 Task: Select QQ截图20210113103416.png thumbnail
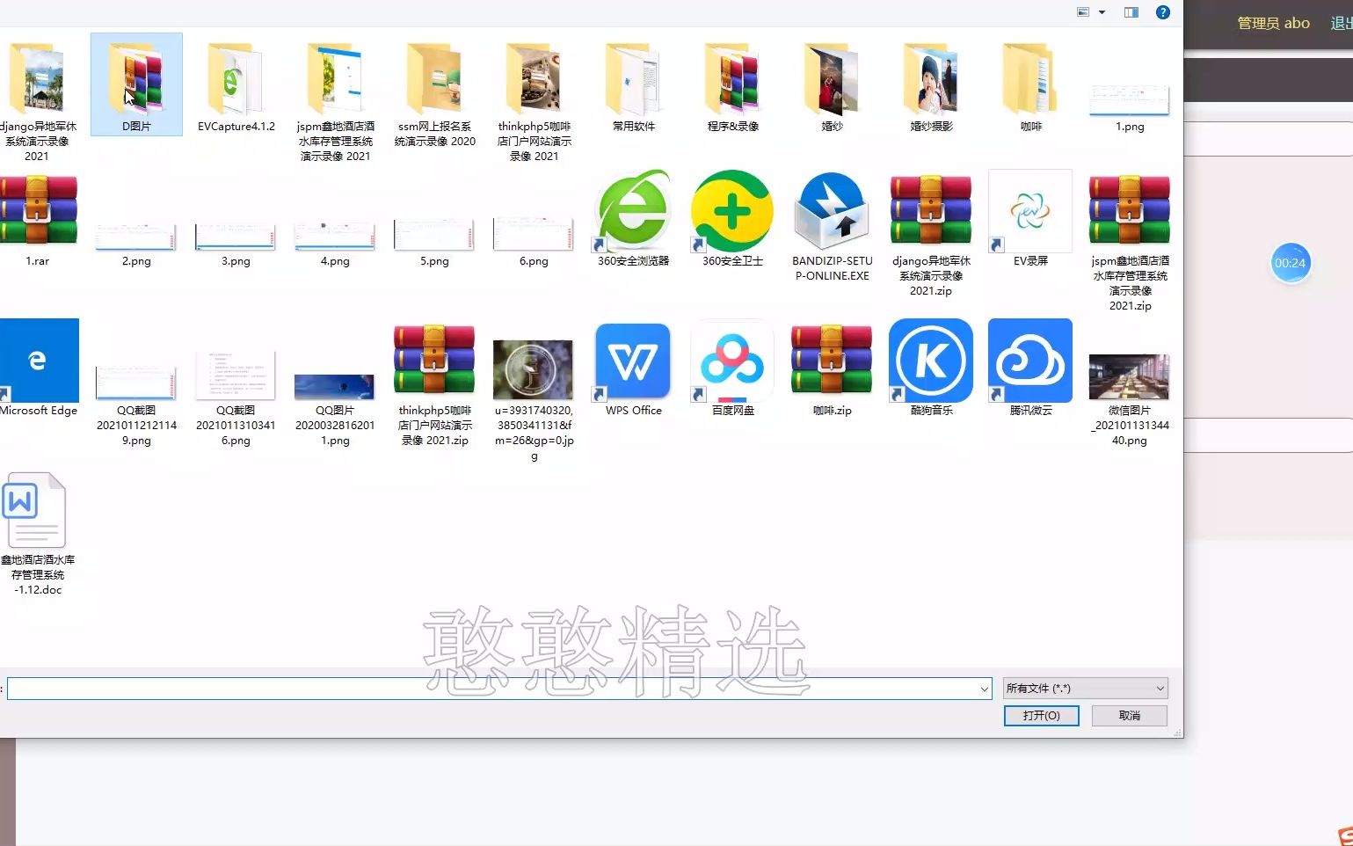pyautogui.click(x=236, y=398)
